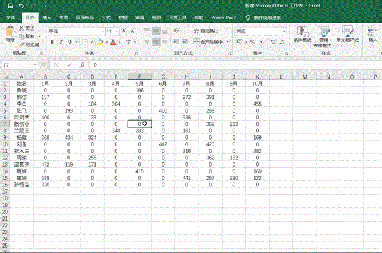Viewport: 382px width, 253px height.
Task: Toggle italic formatting
Action: 60,42
